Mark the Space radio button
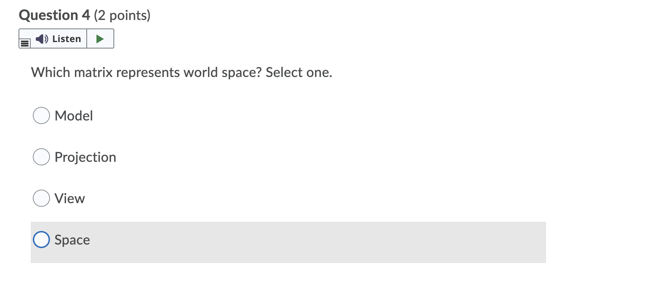This screenshot has height=288, width=646. point(41,240)
